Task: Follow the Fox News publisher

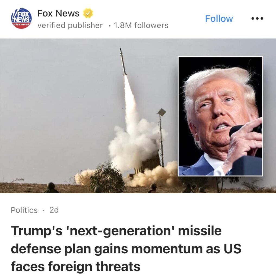Action: coord(219,19)
